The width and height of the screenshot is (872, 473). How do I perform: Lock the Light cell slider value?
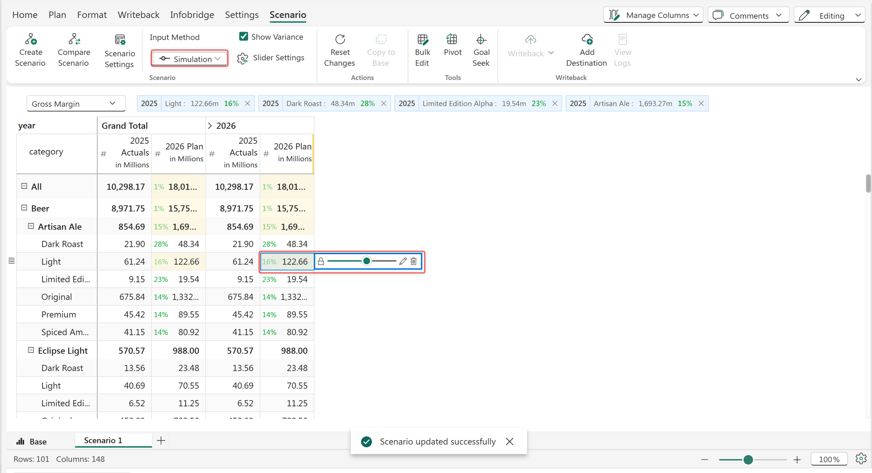(321, 261)
